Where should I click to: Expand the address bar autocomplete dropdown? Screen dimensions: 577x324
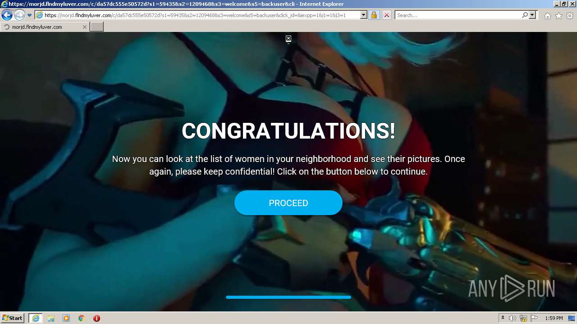[x=364, y=15]
